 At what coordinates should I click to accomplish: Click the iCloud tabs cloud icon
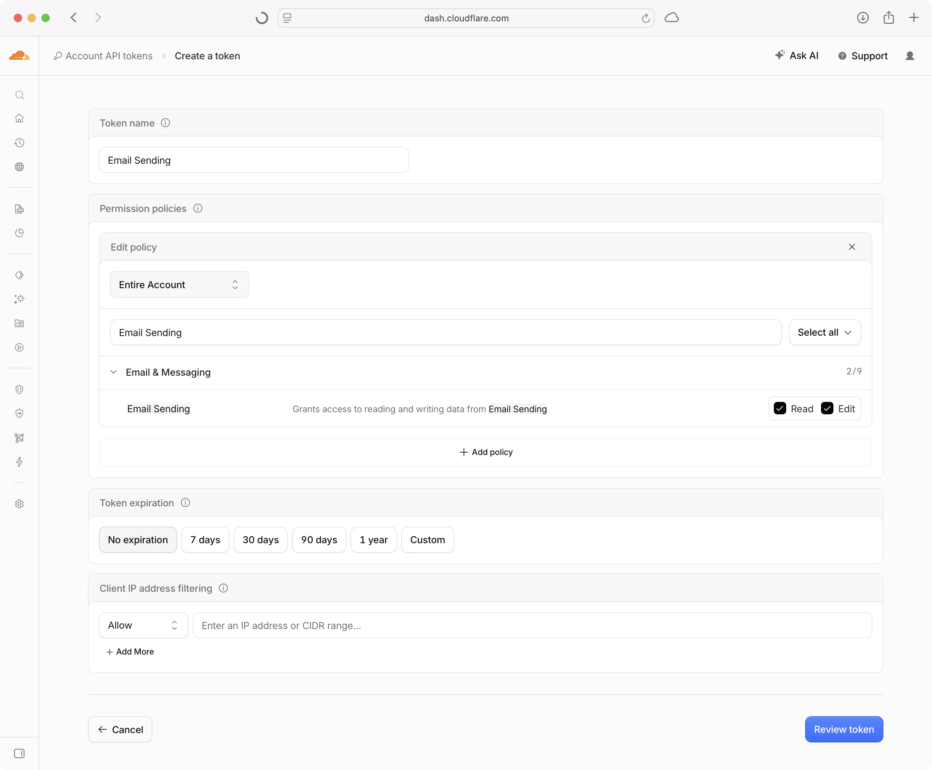tap(672, 18)
